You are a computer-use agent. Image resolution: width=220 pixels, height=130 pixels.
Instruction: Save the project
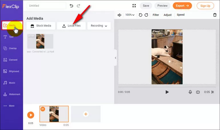pos(146,6)
